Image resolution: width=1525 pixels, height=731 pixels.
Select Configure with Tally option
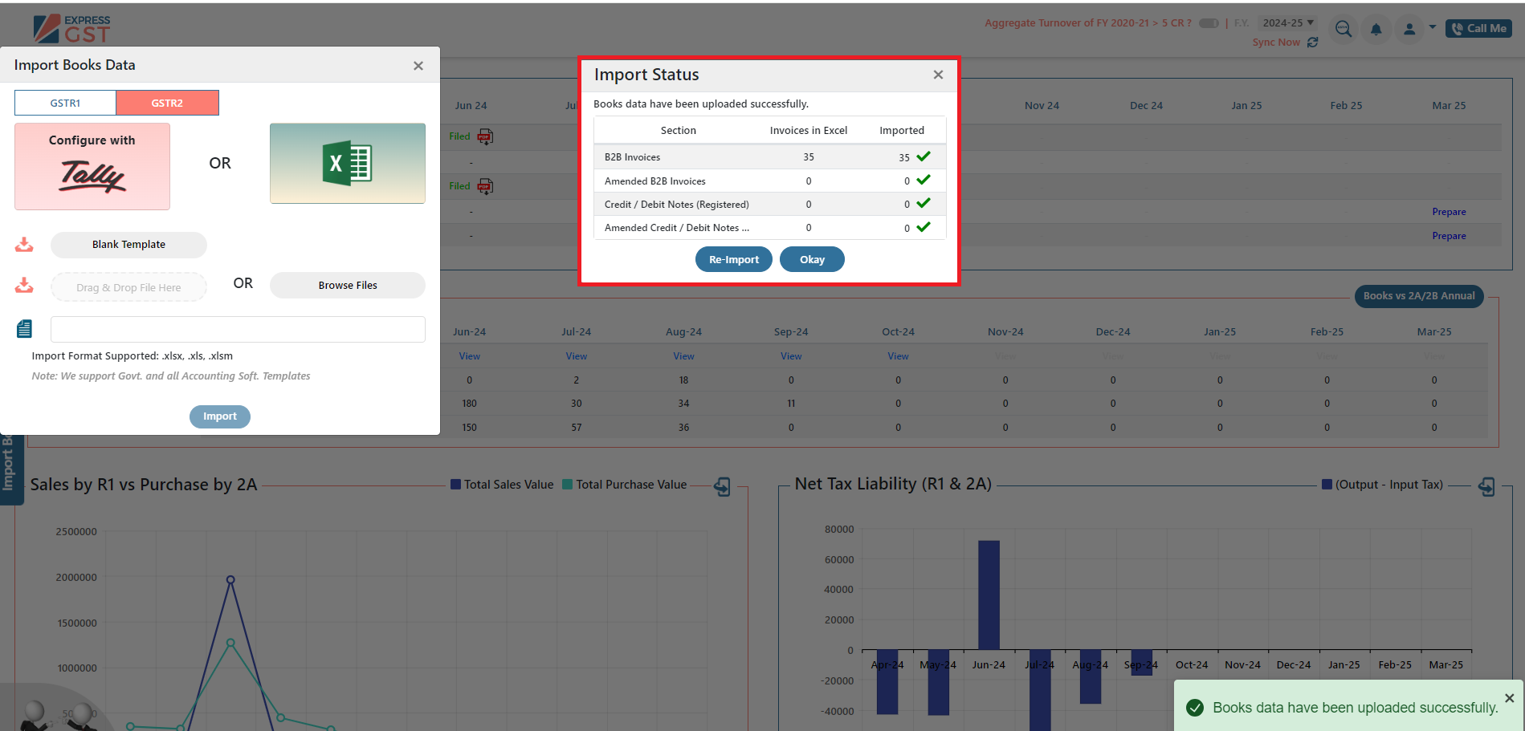(92, 166)
